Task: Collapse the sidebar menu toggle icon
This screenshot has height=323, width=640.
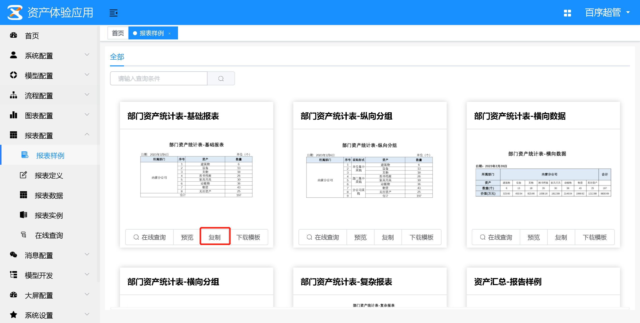Action: tap(113, 13)
